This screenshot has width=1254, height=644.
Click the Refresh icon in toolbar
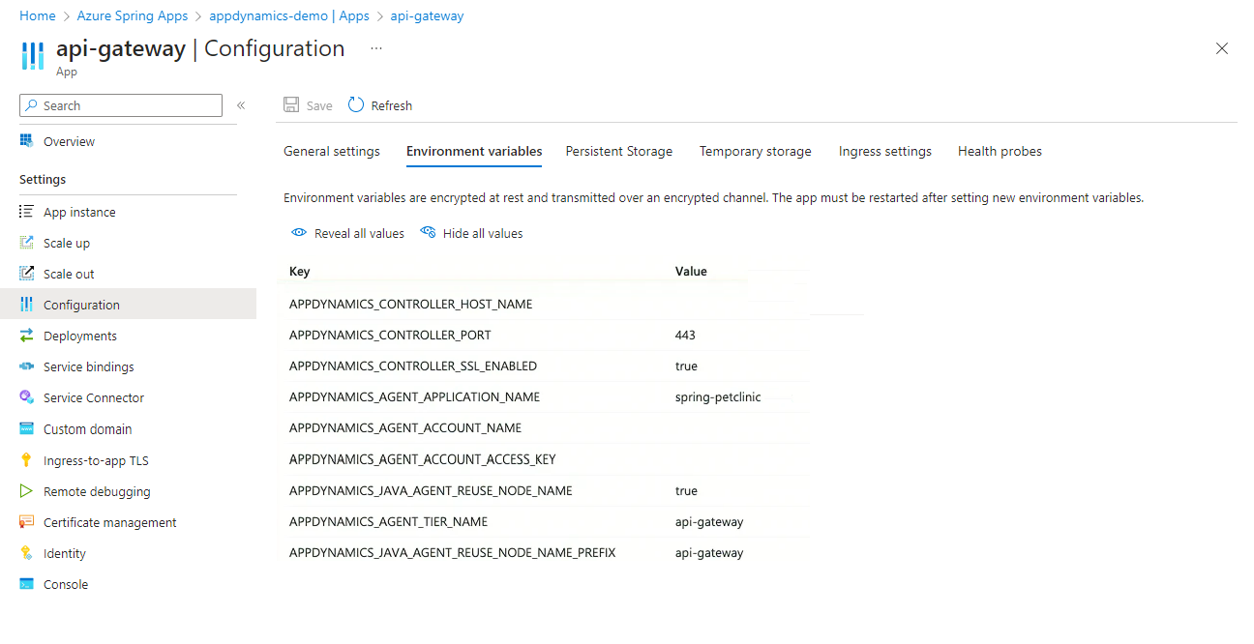(x=356, y=105)
